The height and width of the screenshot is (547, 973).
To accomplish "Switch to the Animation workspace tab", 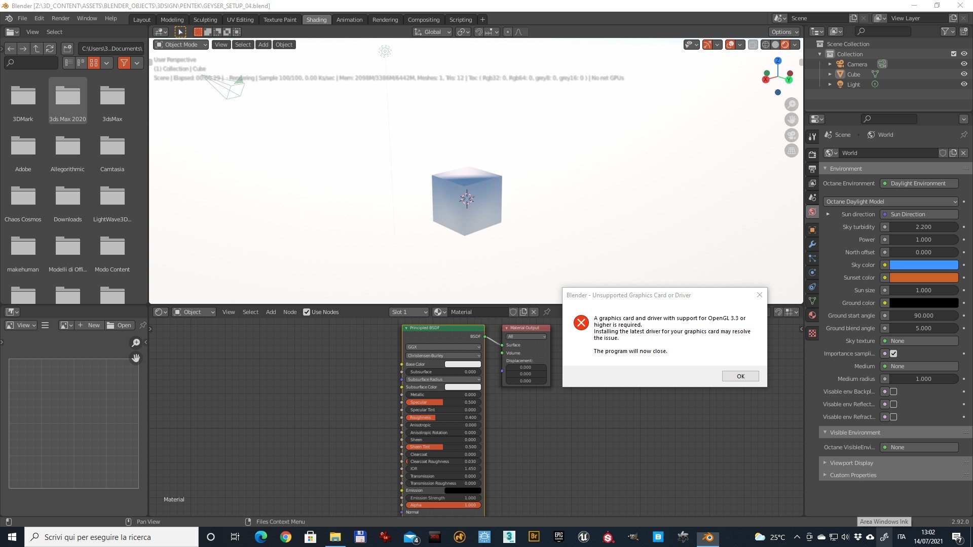I will tap(349, 20).
